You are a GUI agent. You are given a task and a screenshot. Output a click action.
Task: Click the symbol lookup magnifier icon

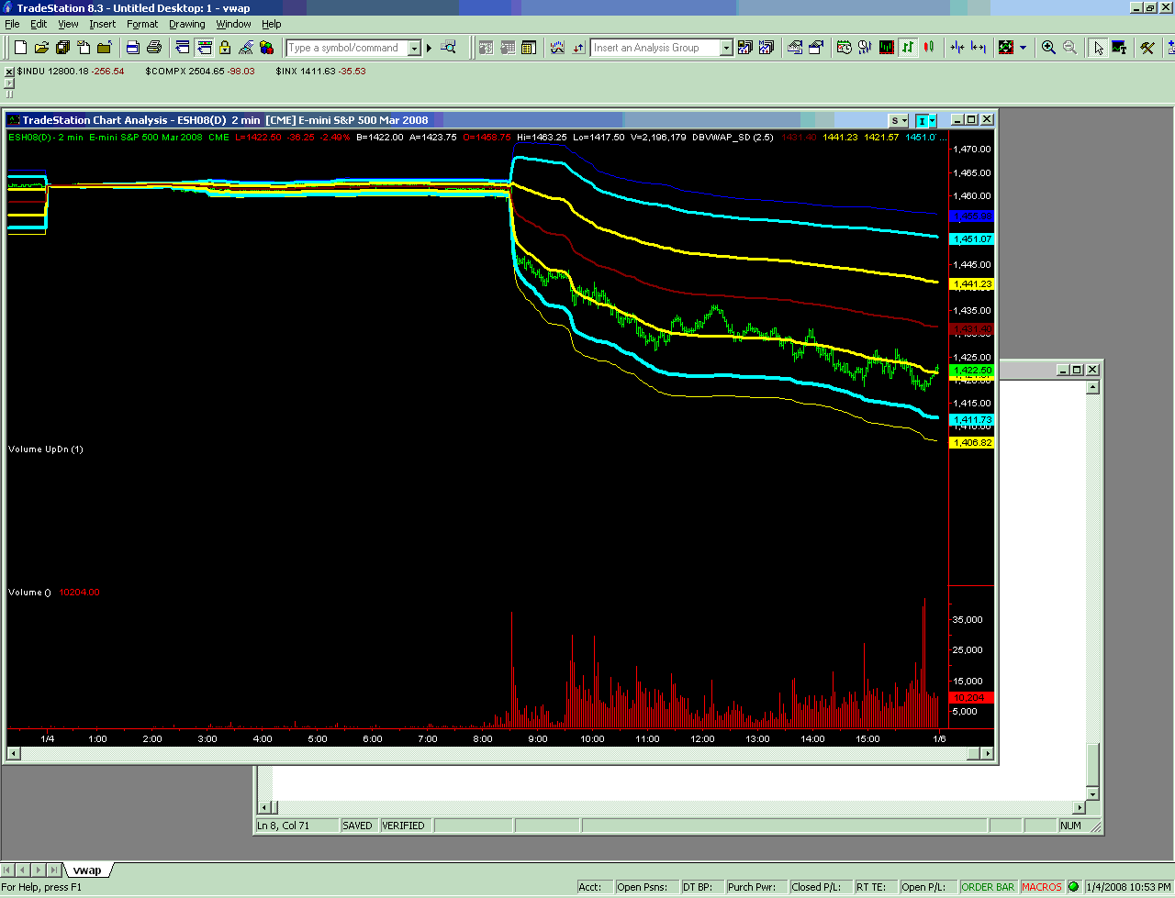click(449, 48)
